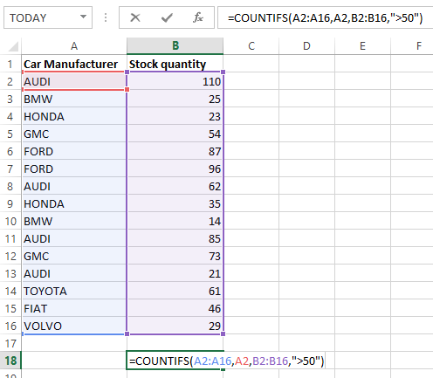
Task: Click the stock value 35
Action: (175, 203)
